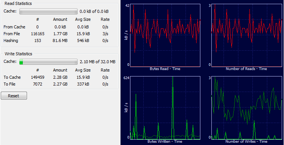Viewport: 284px width, 145px height.
Task: Click the 42 axis label on Bytes Read graph
Action: pyautogui.click(x=127, y=6)
